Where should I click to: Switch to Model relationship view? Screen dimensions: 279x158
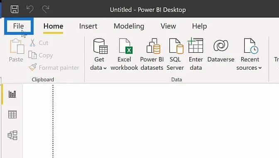12,135
